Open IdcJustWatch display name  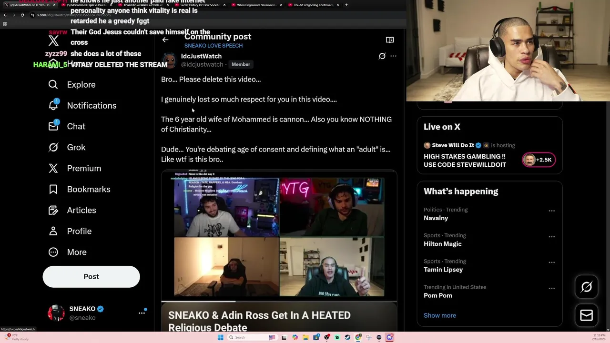click(x=201, y=56)
